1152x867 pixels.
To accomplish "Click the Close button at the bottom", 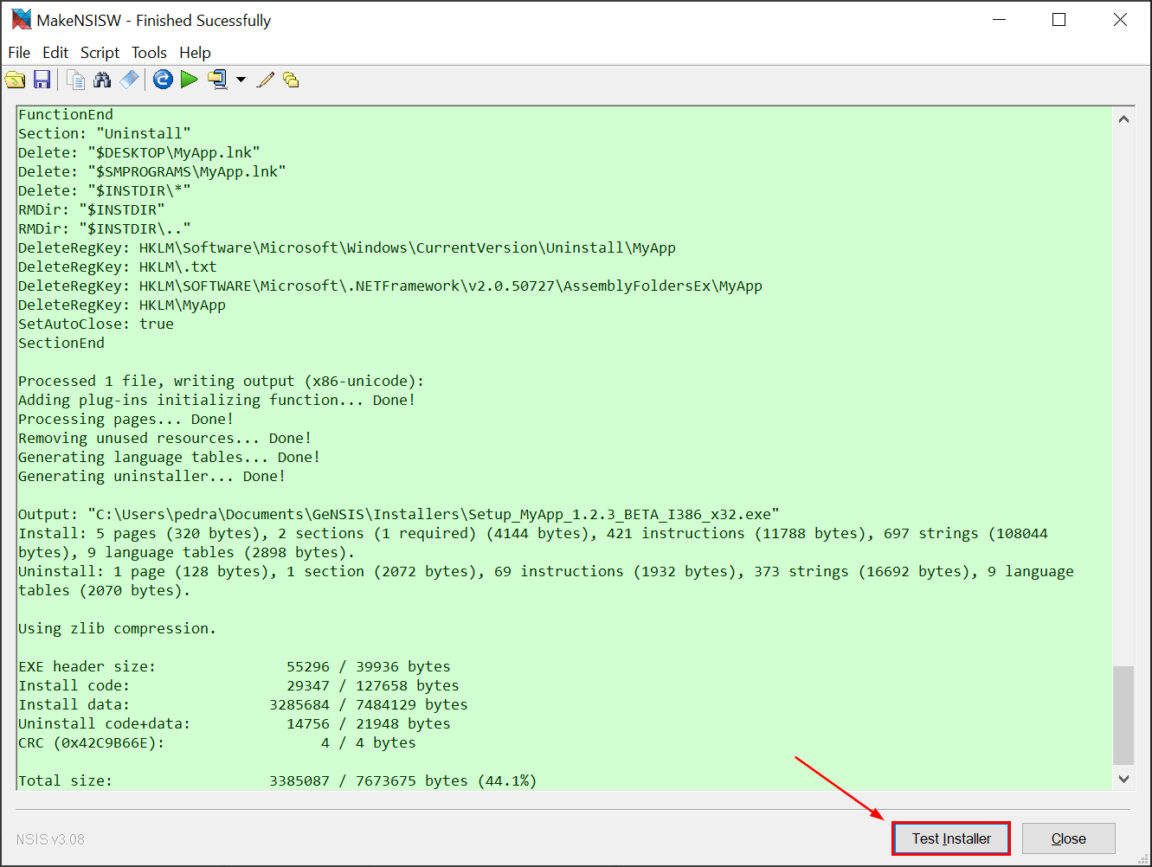I will coord(1068,838).
